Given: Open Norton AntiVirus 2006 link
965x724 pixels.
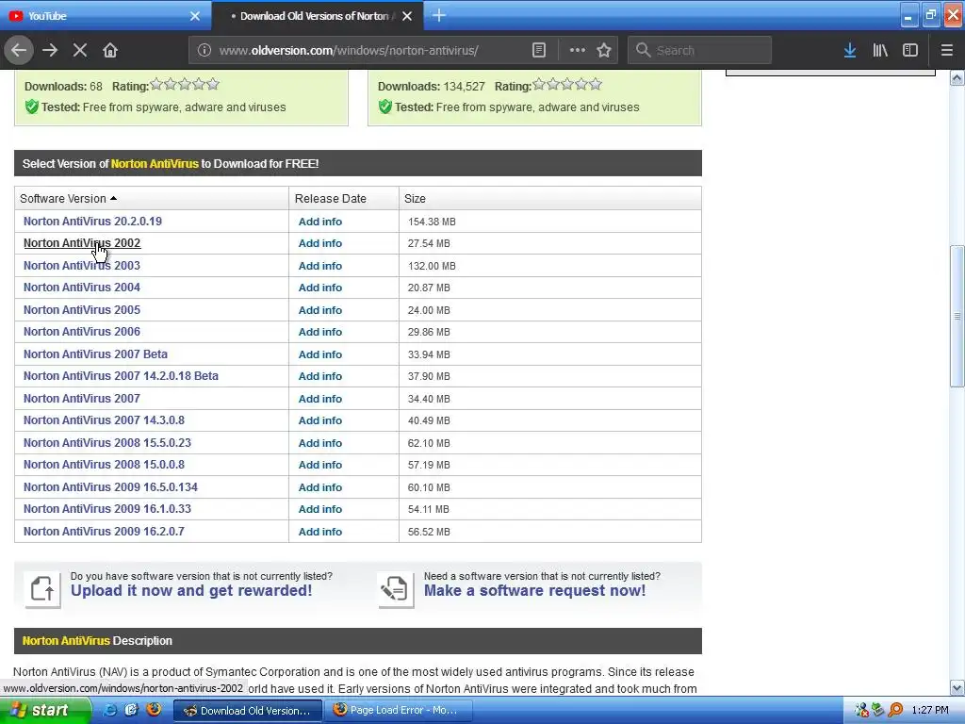Looking at the screenshot, I should pyautogui.click(x=82, y=332).
